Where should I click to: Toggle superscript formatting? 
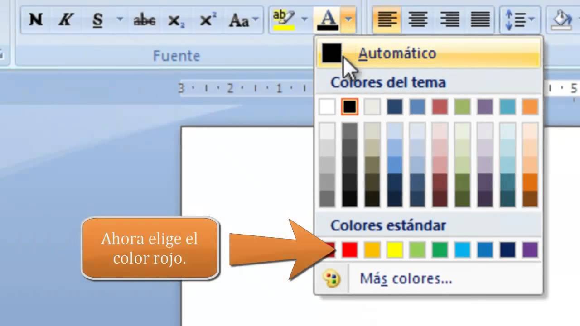pos(208,19)
